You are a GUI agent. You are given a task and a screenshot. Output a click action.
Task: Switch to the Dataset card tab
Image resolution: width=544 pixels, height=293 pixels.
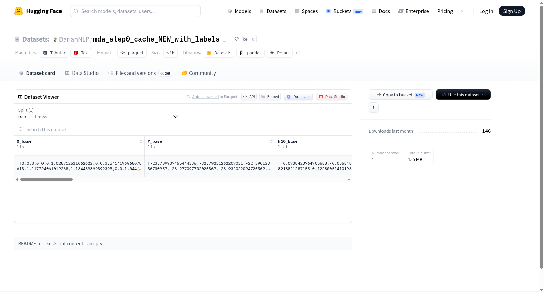tap(37, 73)
